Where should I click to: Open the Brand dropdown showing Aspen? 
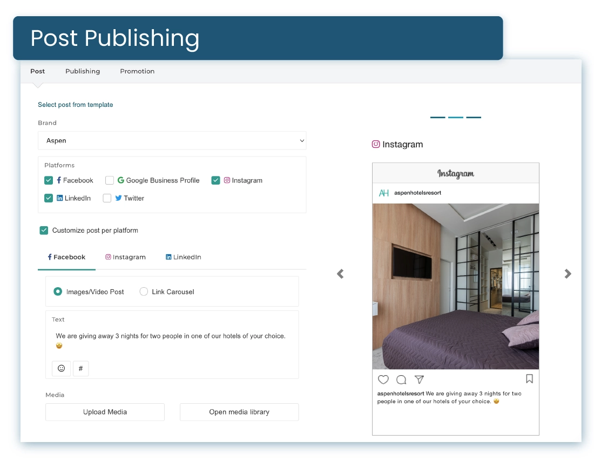tap(172, 140)
